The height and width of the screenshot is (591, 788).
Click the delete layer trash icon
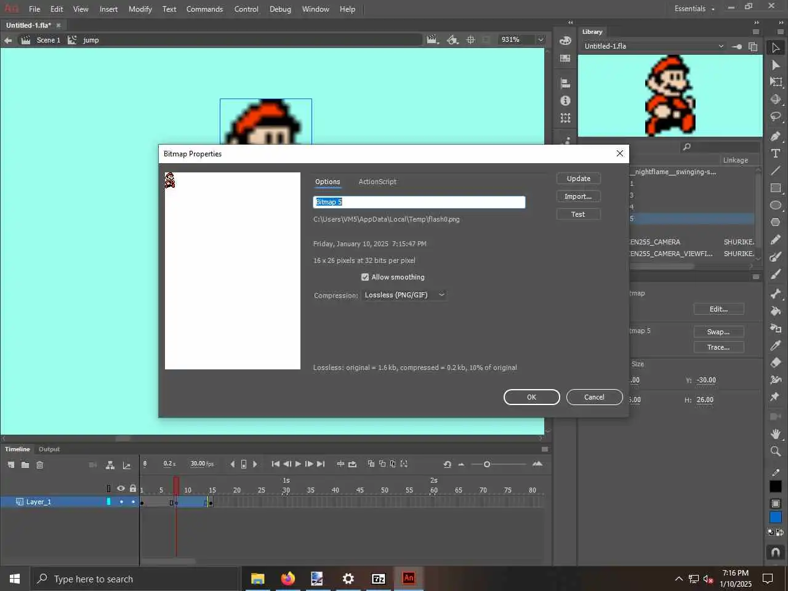point(39,465)
